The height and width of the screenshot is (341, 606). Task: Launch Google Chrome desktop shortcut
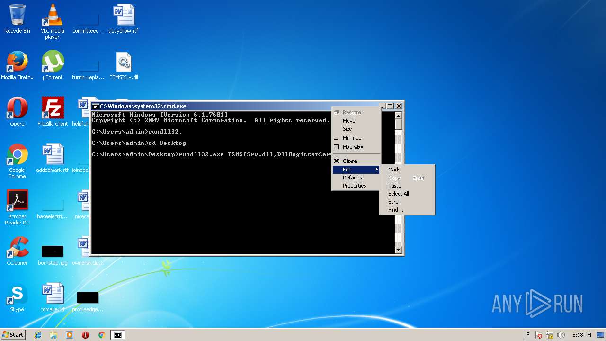(x=17, y=161)
